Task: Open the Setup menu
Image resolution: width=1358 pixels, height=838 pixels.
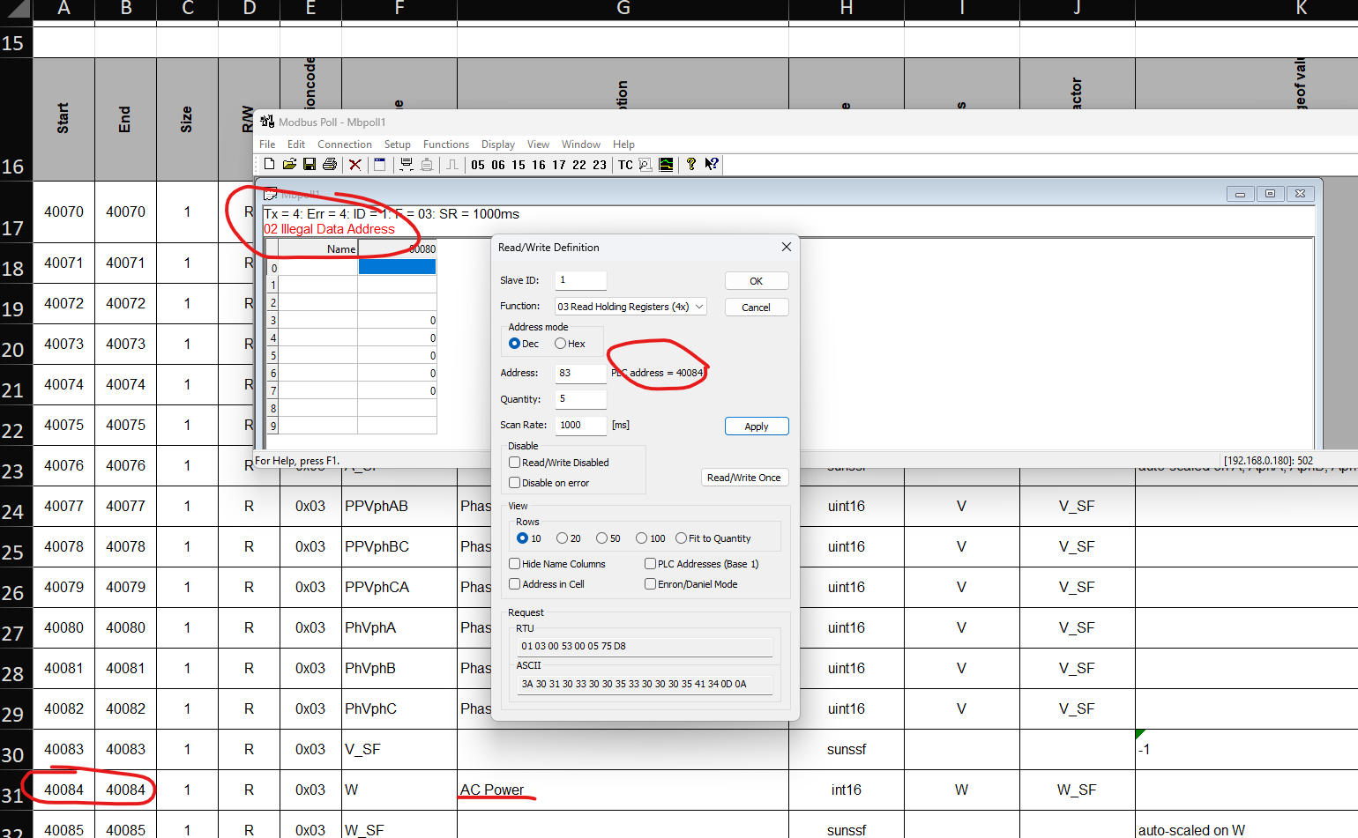Action: 397,145
